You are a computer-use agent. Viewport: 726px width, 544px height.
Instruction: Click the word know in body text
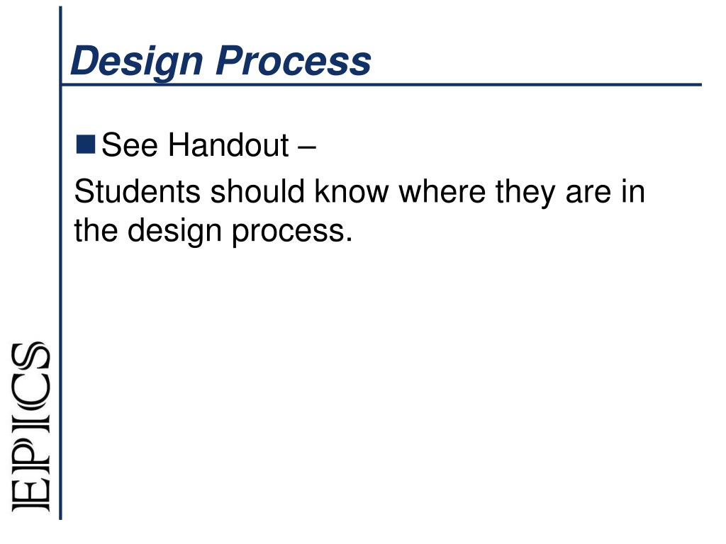click(x=352, y=191)
